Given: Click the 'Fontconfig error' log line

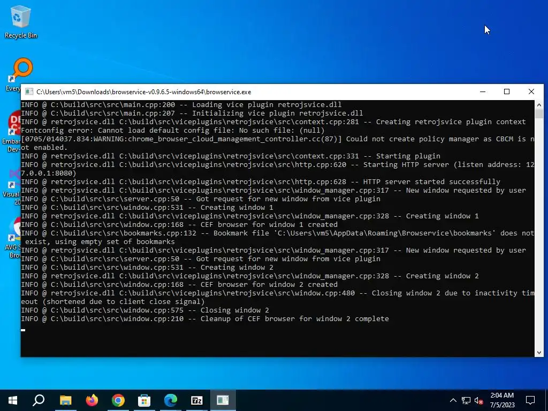Looking at the screenshot, I should coord(173,131).
